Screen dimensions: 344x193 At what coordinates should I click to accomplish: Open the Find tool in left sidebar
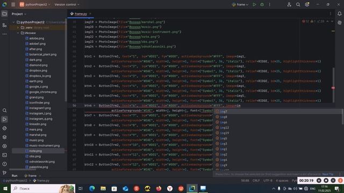[x=4, y=110]
